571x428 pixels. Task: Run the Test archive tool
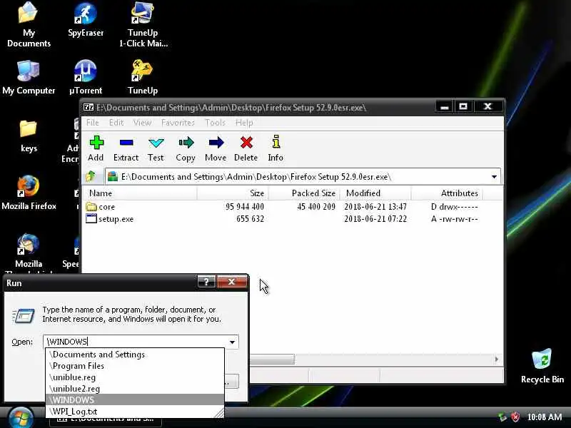156,148
